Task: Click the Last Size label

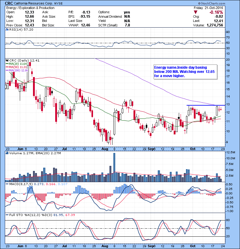Action: click(x=76, y=21)
